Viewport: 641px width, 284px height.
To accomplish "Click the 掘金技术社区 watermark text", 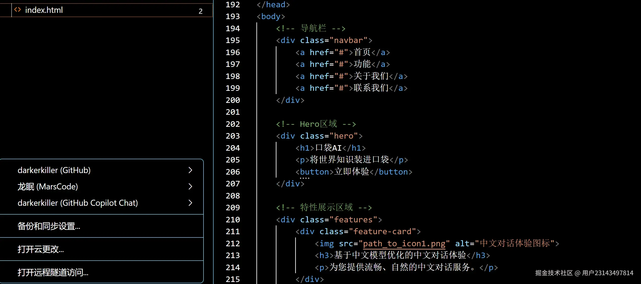I will click(554, 273).
